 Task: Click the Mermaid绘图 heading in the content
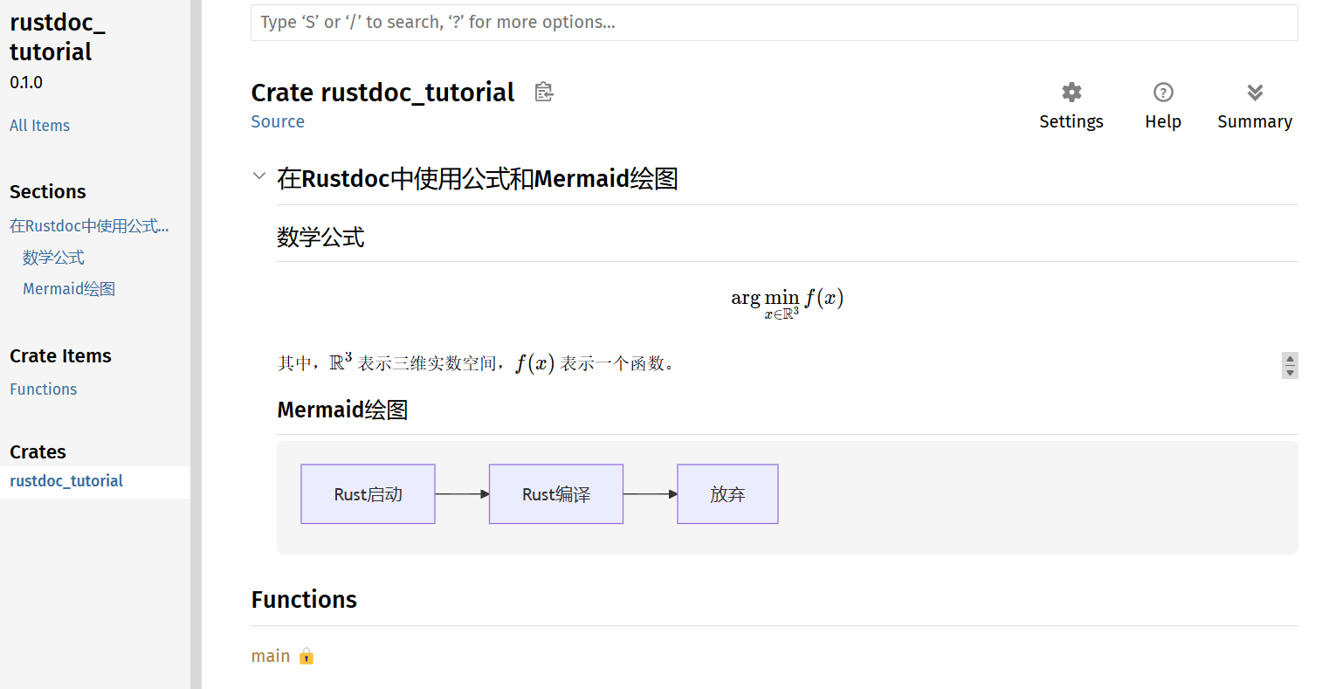coord(342,410)
